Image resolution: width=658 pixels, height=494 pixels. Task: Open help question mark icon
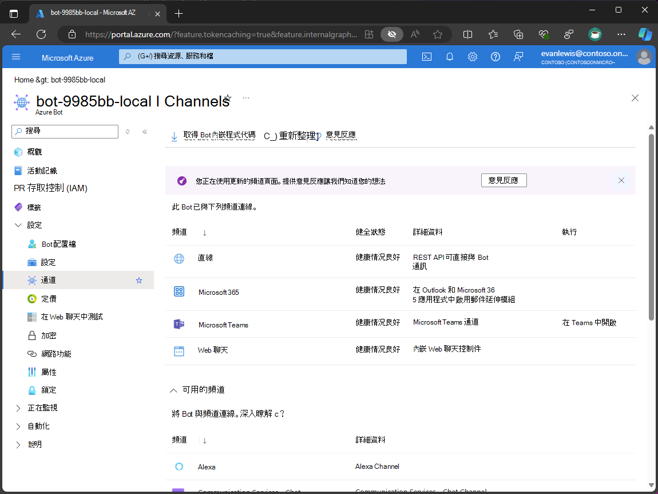click(495, 57)
